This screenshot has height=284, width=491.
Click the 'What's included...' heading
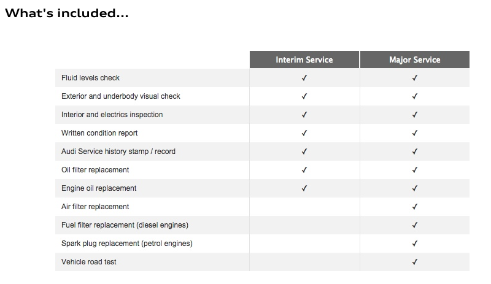point(66,13)
